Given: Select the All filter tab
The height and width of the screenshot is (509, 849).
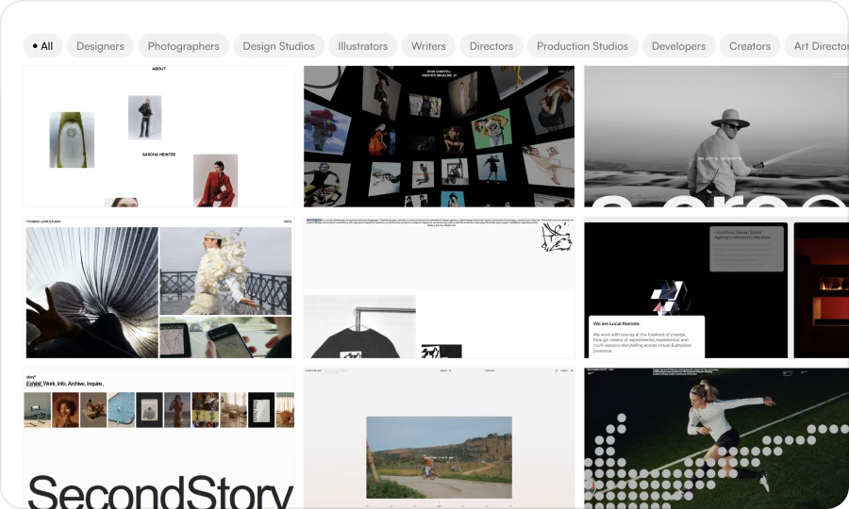Looking at the screenshot, I should pos(42,46).
